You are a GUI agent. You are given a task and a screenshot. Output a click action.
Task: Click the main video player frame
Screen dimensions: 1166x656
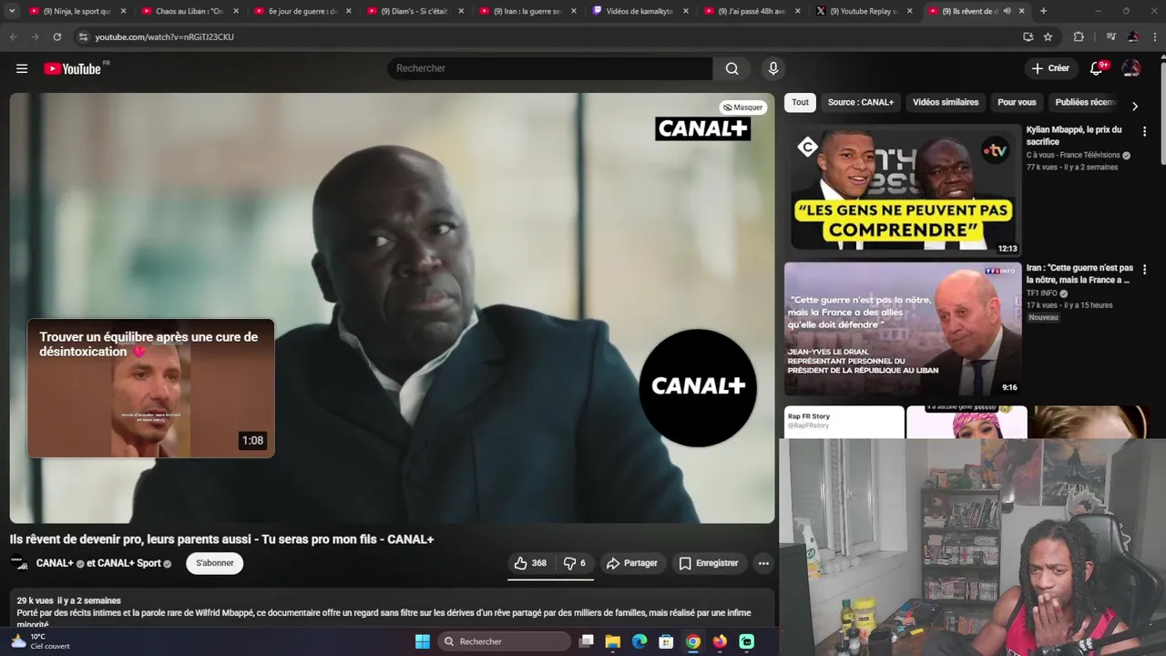pyautogui.click(x=392, y=308)
